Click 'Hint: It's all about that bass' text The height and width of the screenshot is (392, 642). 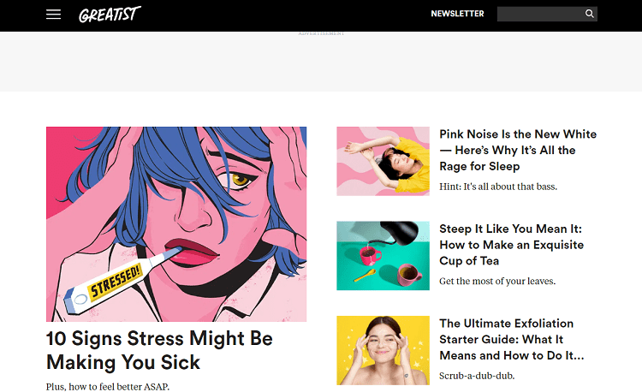(498, 187)
